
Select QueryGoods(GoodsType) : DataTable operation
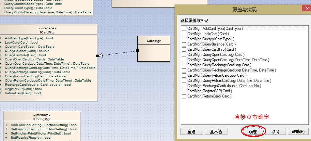pos(33,4)
